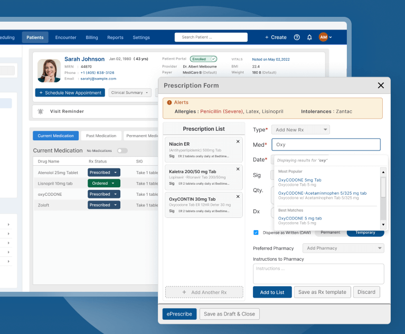Open the help question mark icon

(297, 37)
